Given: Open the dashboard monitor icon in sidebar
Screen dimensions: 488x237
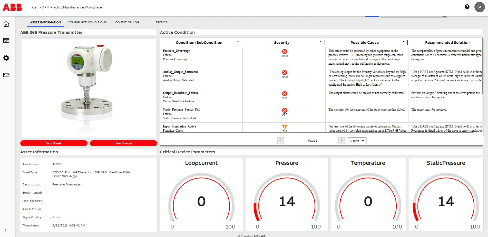Looking at the screenshot, I should pyautogui.click(x=6, y=41).
